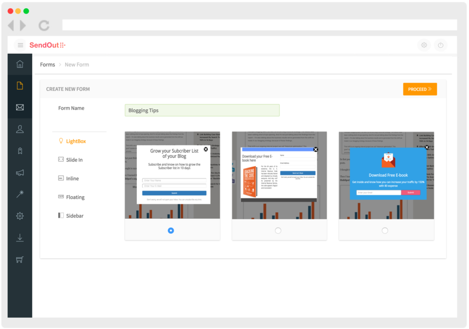Viewport: 469px width, 329px height.
Task: Open the bookmark tags icon in sidebar
Action: [x=20, y=150]
